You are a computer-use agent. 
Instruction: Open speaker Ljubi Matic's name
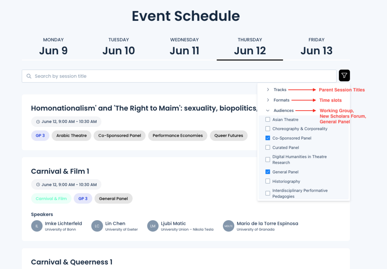coord(173,223)
